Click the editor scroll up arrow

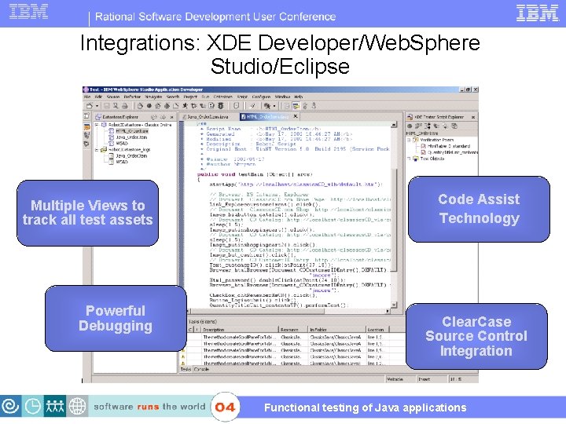coord(394,125)
